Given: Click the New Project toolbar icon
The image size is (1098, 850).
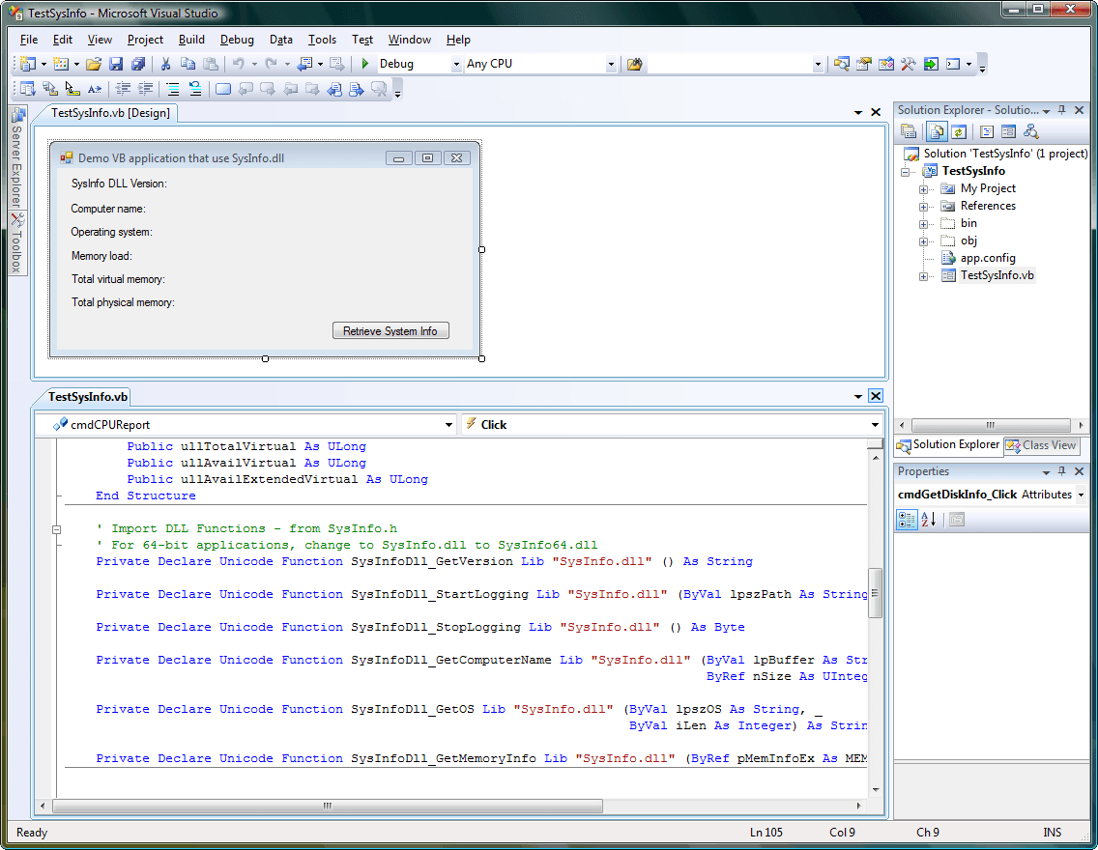Looking at the screenshot, I should pyautogui.click(x=27, y=64).
